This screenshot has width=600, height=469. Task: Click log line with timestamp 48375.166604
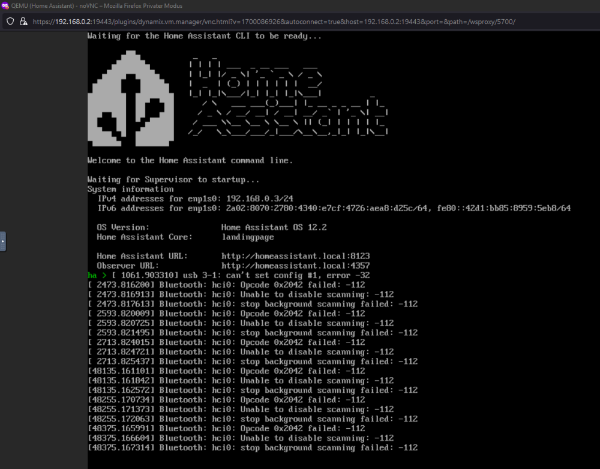click(241, 438)
